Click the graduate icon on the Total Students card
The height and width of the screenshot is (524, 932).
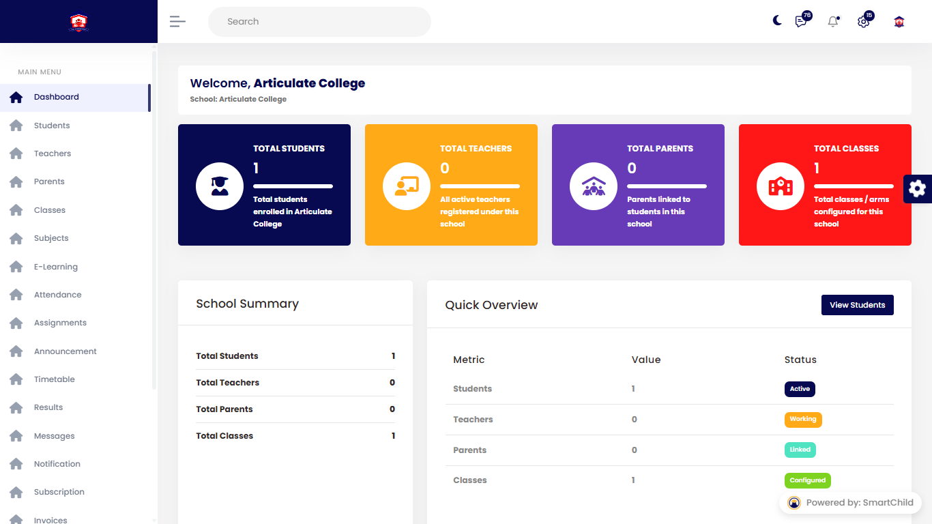click(x=220, y=186)
